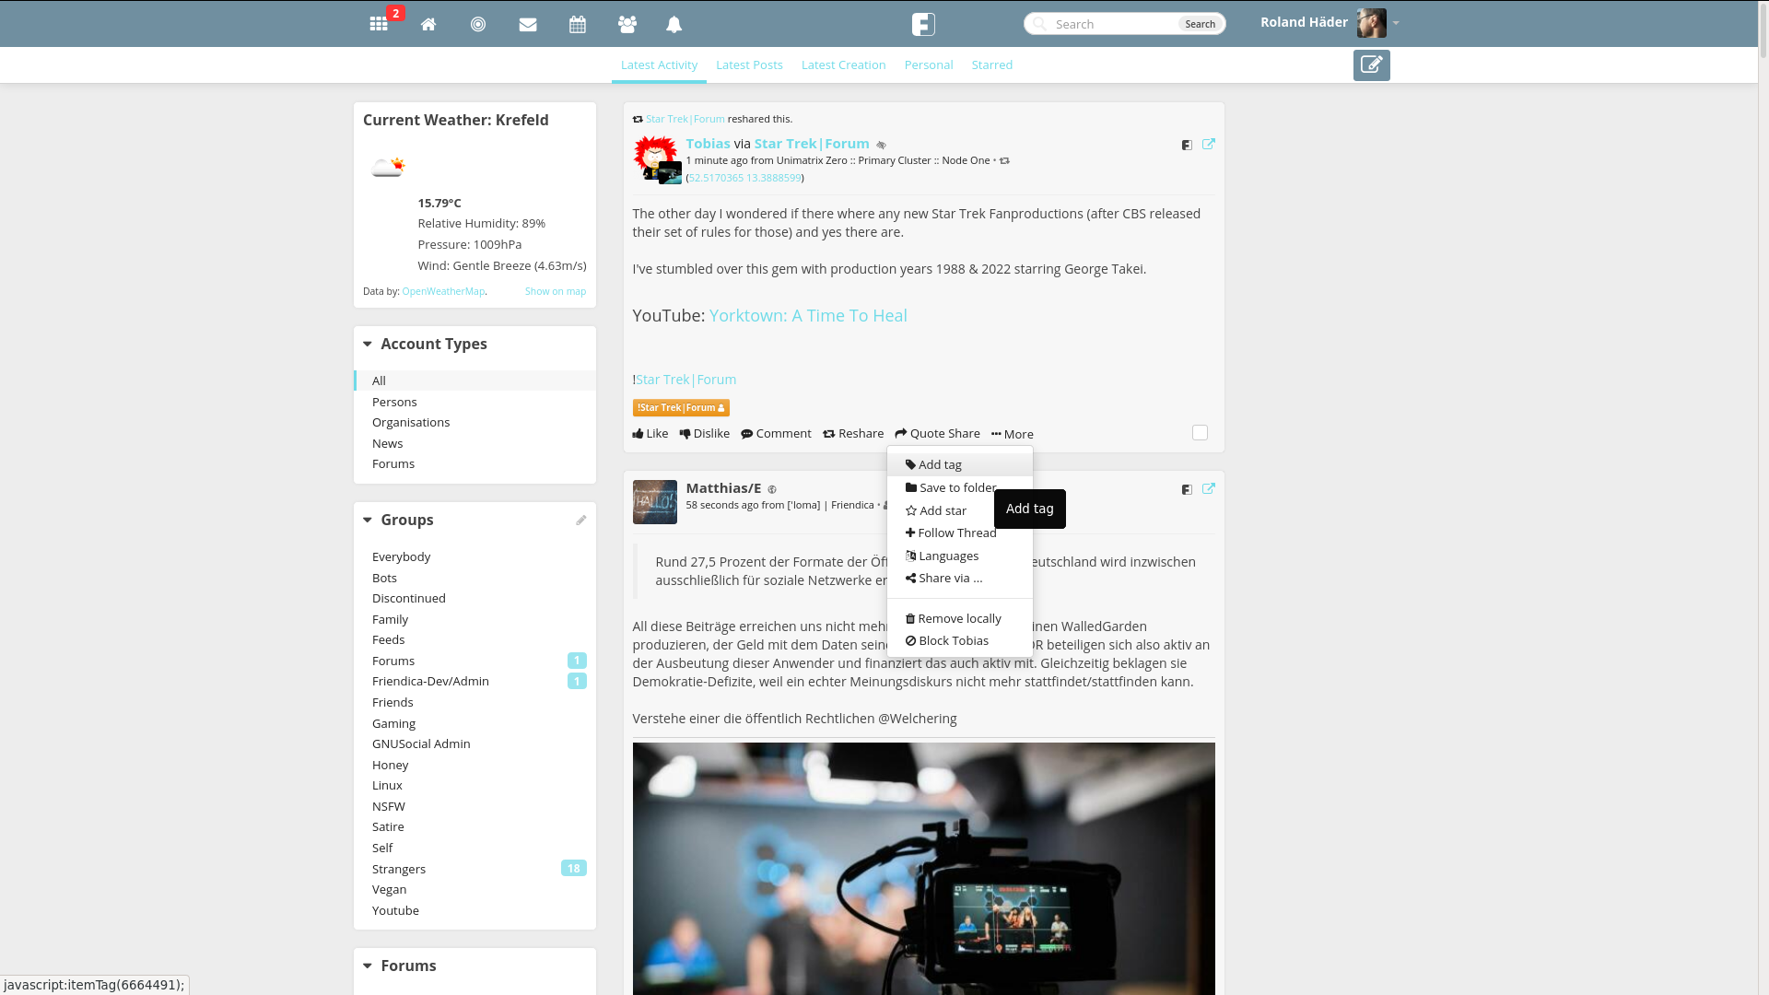Open the calendar events icon
1769x995 pixels.
tap(578, 24)
